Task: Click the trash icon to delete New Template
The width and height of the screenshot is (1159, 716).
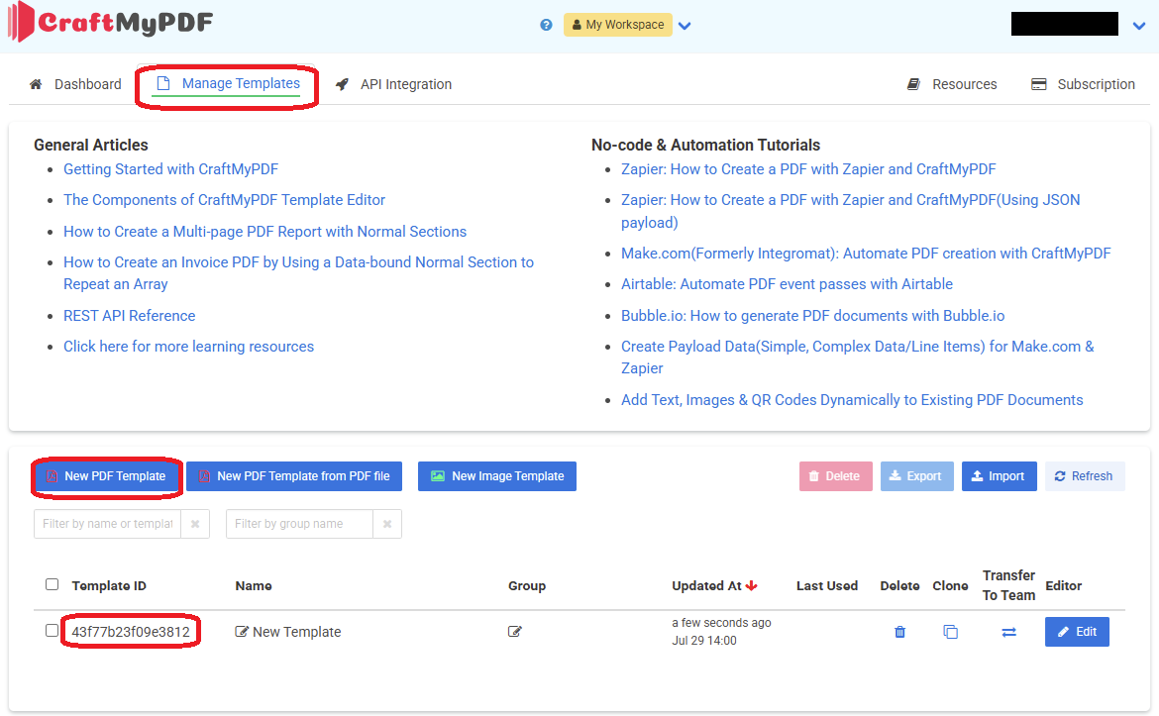Action: (899, 632)
